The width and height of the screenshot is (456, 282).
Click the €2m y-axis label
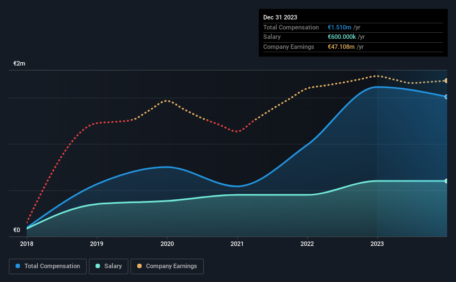pyautogui.click(x=19, y=63)
